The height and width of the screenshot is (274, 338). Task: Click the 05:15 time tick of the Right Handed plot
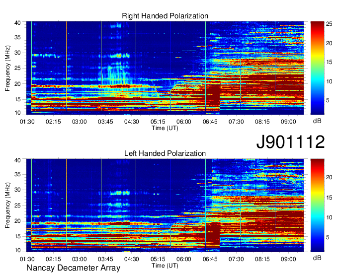(x=158, y=122)
